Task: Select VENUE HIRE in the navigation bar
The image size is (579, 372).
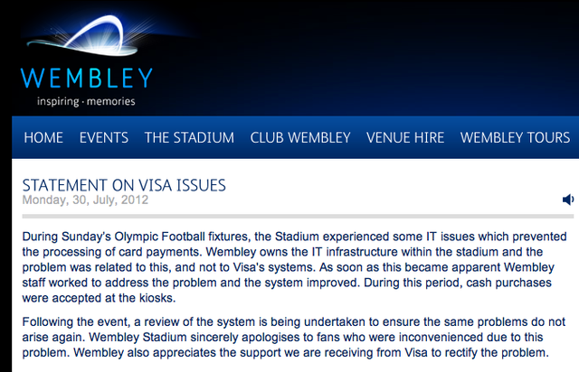Action: pyautogui.click(x=405, y=137)
